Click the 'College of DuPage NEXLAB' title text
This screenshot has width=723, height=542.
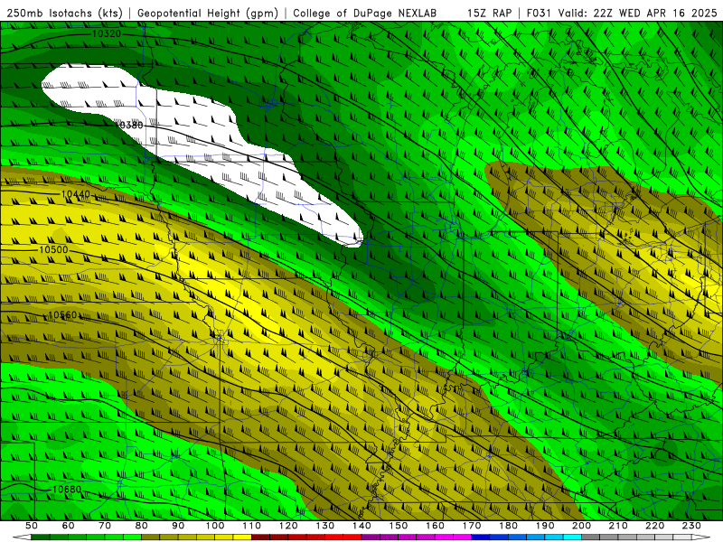pos(365,13)
